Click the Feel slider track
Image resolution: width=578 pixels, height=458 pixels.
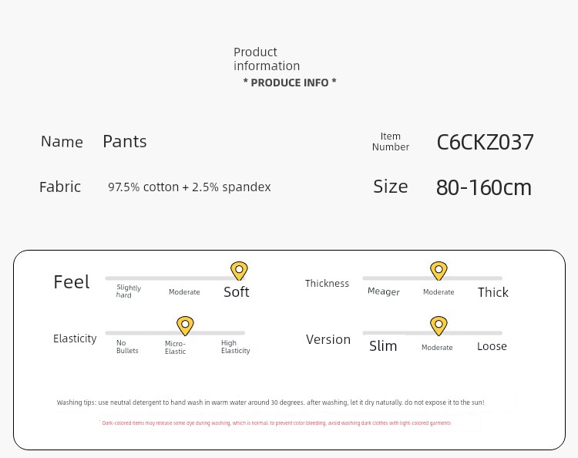pyautogui.click(x=175, y=278)
